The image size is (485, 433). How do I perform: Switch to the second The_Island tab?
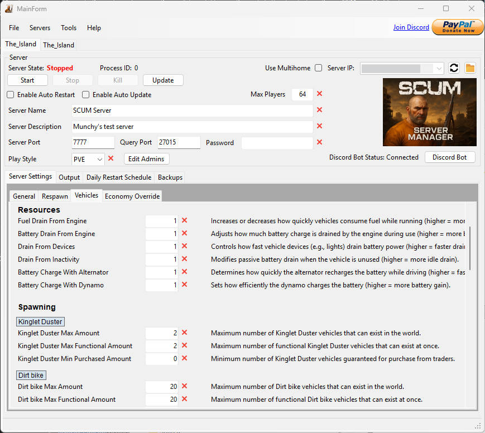click(x=59, y=45)
